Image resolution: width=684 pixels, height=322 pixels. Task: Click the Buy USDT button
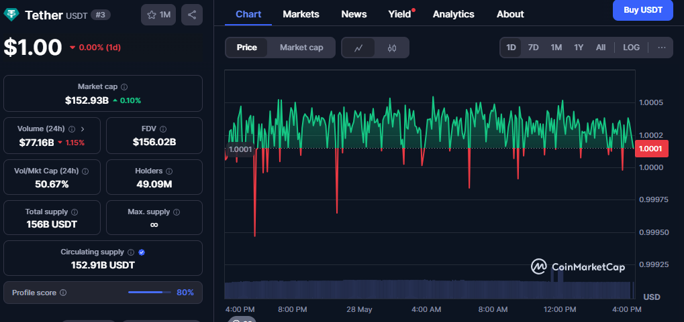pos(642,10)
